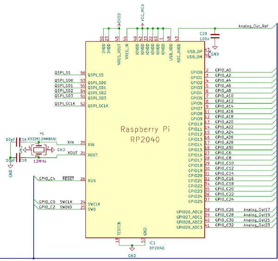278x261 pixels.
Task: Select the external QSPI_SD0 net label
Action: coord(63,80)
